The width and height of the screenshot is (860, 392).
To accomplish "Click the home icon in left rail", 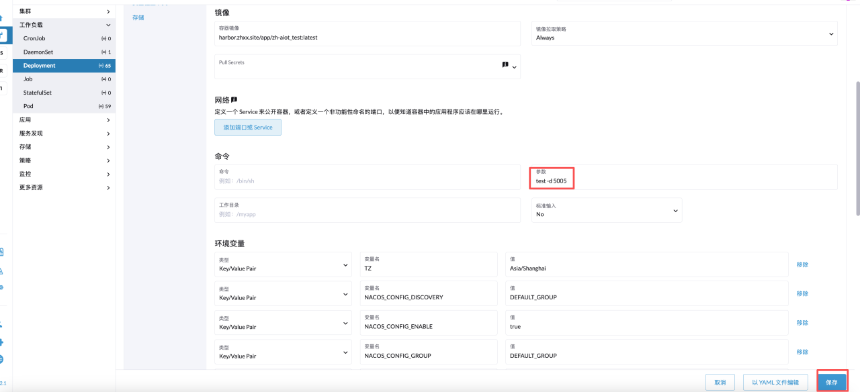I will (1, 17).
